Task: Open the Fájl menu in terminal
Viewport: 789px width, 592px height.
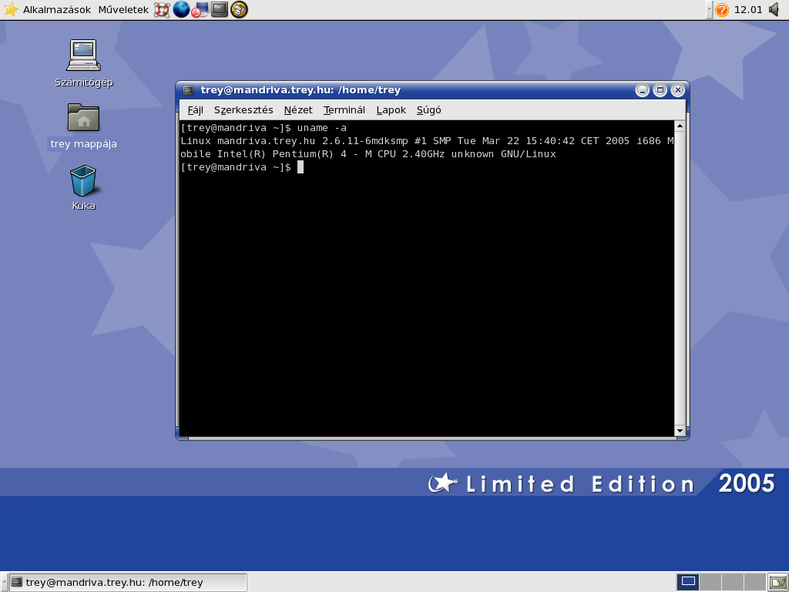Action: coord(195,109)
